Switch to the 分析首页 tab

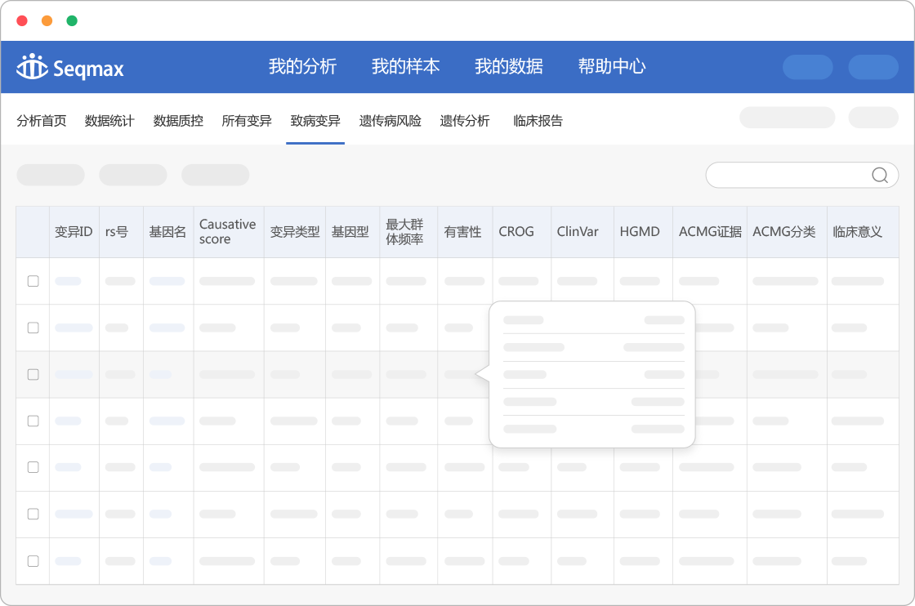point(42,121)
